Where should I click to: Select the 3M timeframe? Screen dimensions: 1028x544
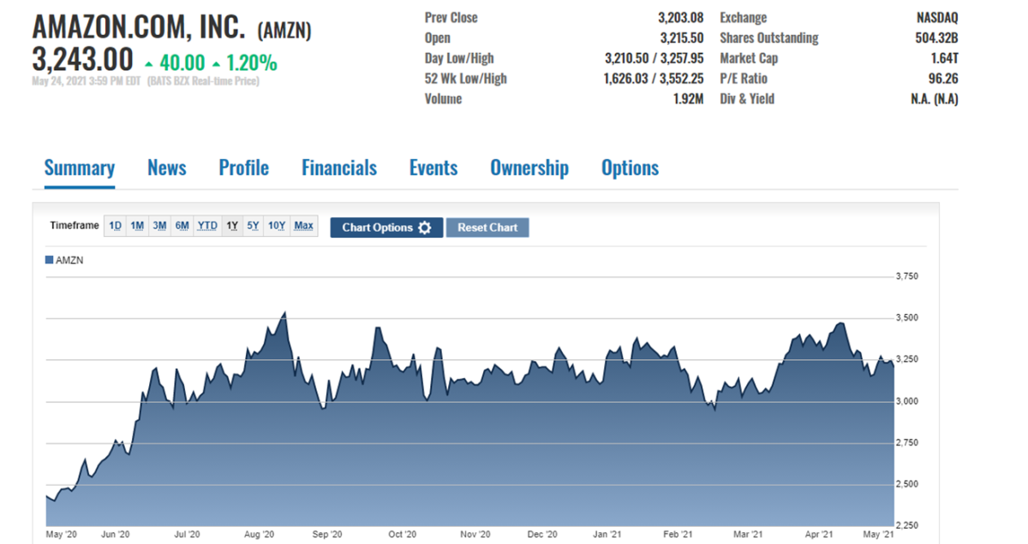[x=159, y=226]
